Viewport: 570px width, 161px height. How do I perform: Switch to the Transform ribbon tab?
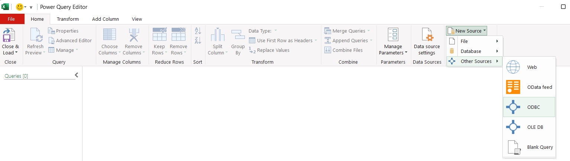[68, 19]
